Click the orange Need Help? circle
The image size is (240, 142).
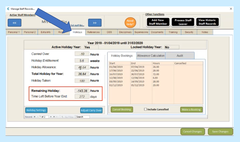pos(130,22)
